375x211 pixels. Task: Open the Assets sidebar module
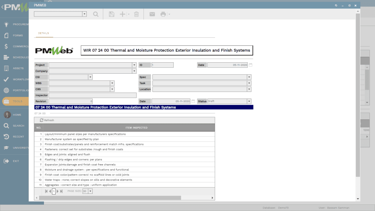(x=14, y=69)
